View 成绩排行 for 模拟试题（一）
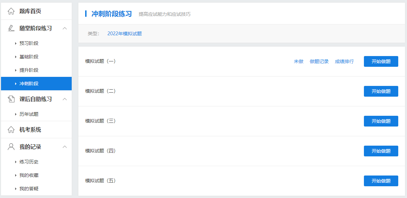407x198 pixels. [x=344, y=61]
